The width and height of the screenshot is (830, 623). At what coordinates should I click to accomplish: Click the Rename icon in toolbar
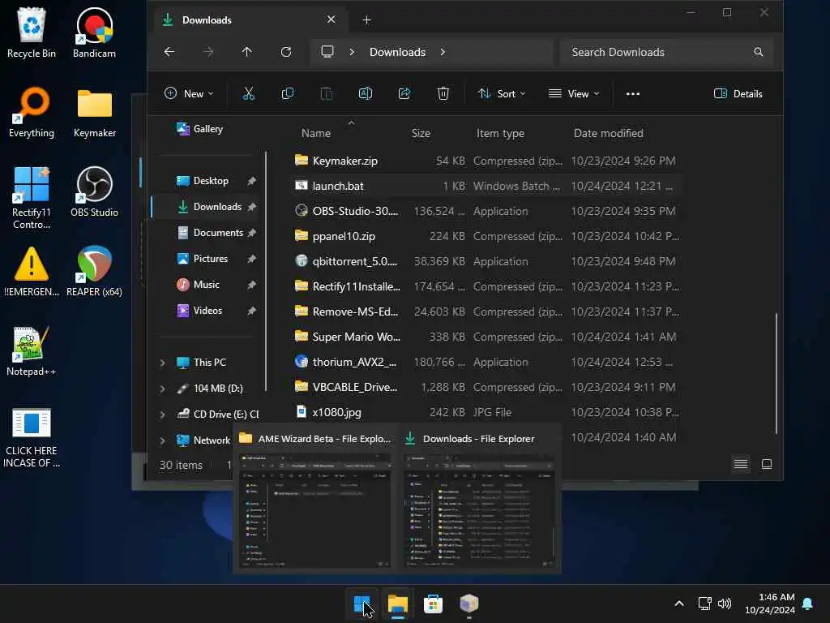(366, 94)
